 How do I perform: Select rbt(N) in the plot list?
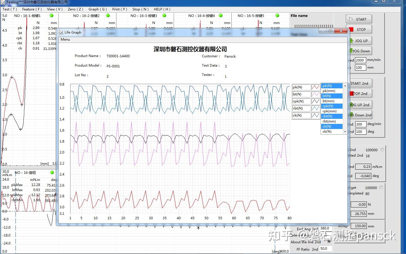(332, 116)
